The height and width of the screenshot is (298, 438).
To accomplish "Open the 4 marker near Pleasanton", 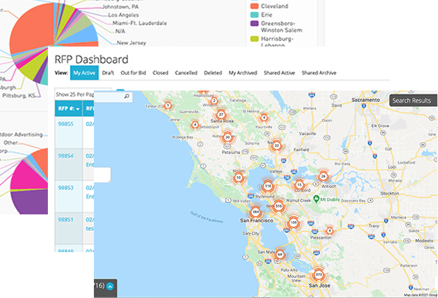I will pyautogui.click(x=330, y=231).
